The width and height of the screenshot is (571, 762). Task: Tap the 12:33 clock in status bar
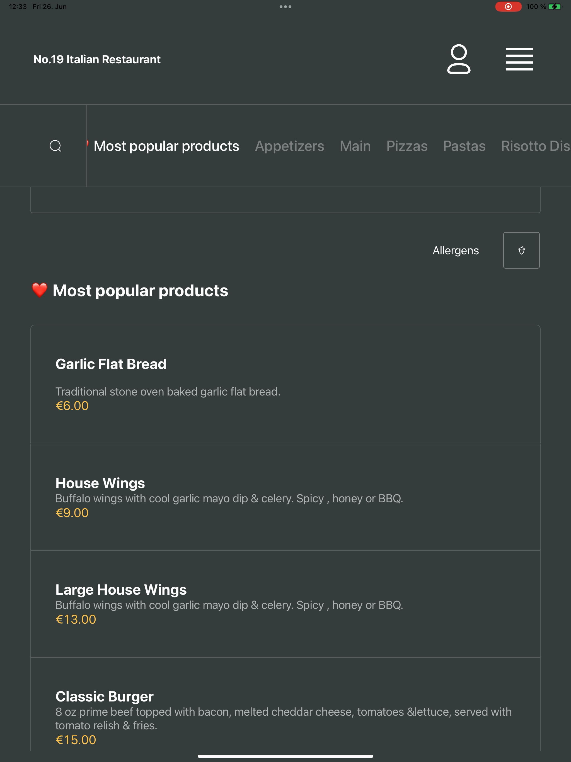[18, 6]
